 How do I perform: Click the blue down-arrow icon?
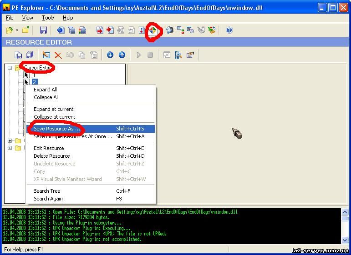pyautogui.click(x=110, y=55)
